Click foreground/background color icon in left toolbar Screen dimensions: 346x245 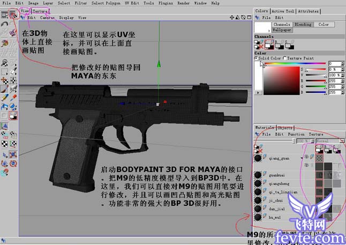point(13,115)
